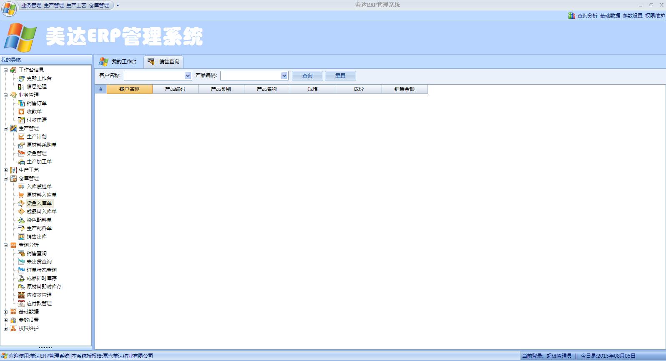Collapse the 查询分析 tree node
The height and width of the screenshot is (361, 666).
6,245
